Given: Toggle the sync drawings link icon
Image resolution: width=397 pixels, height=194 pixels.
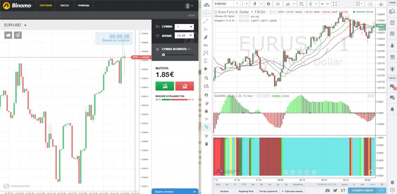Looking at the screenshot, I should 206,126.
